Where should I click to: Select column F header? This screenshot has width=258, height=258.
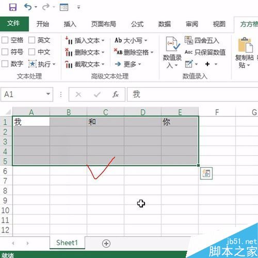coord(217,112)
